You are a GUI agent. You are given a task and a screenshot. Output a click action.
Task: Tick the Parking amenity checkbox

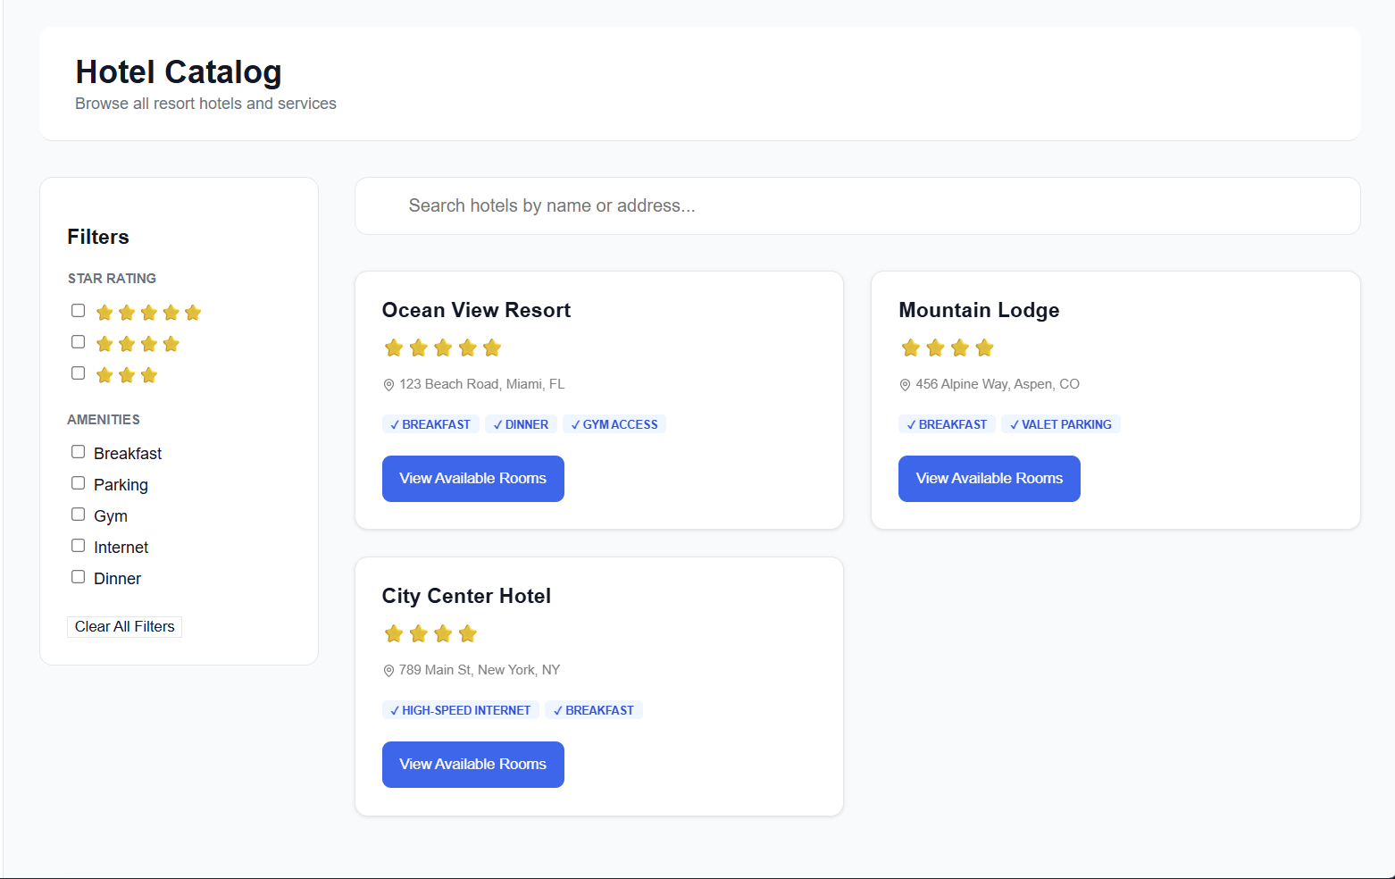coord(79,483)
